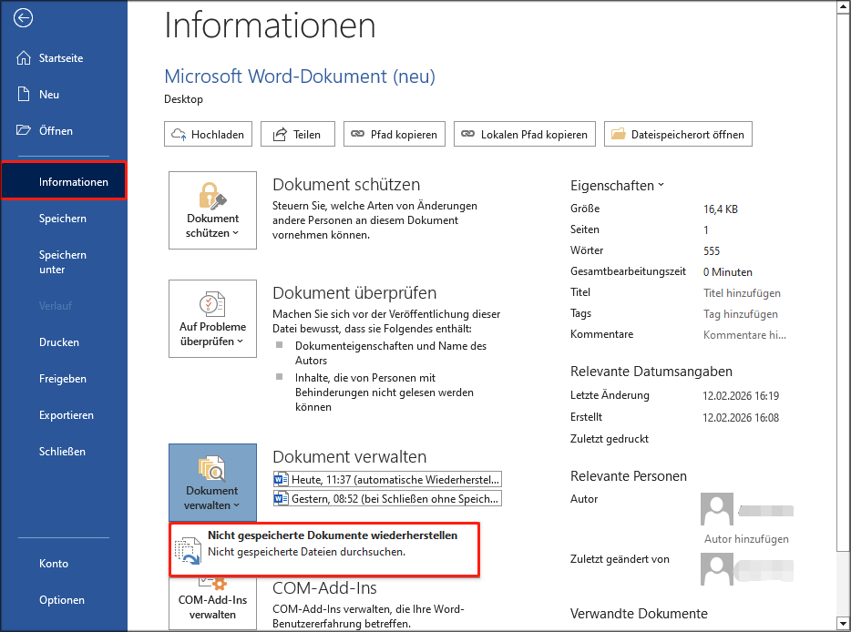
Task: Select Informationen in the sidebar
Action: coord(64,182)
